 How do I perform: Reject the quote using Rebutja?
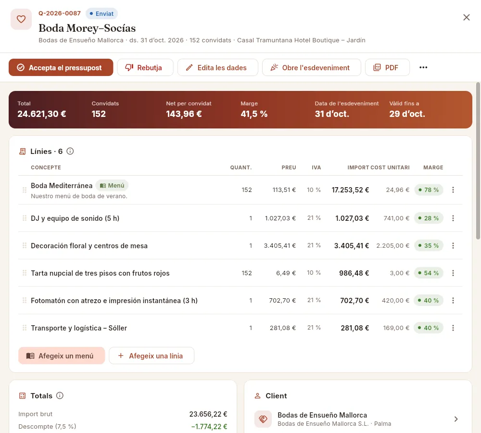(x=145, y=67)
